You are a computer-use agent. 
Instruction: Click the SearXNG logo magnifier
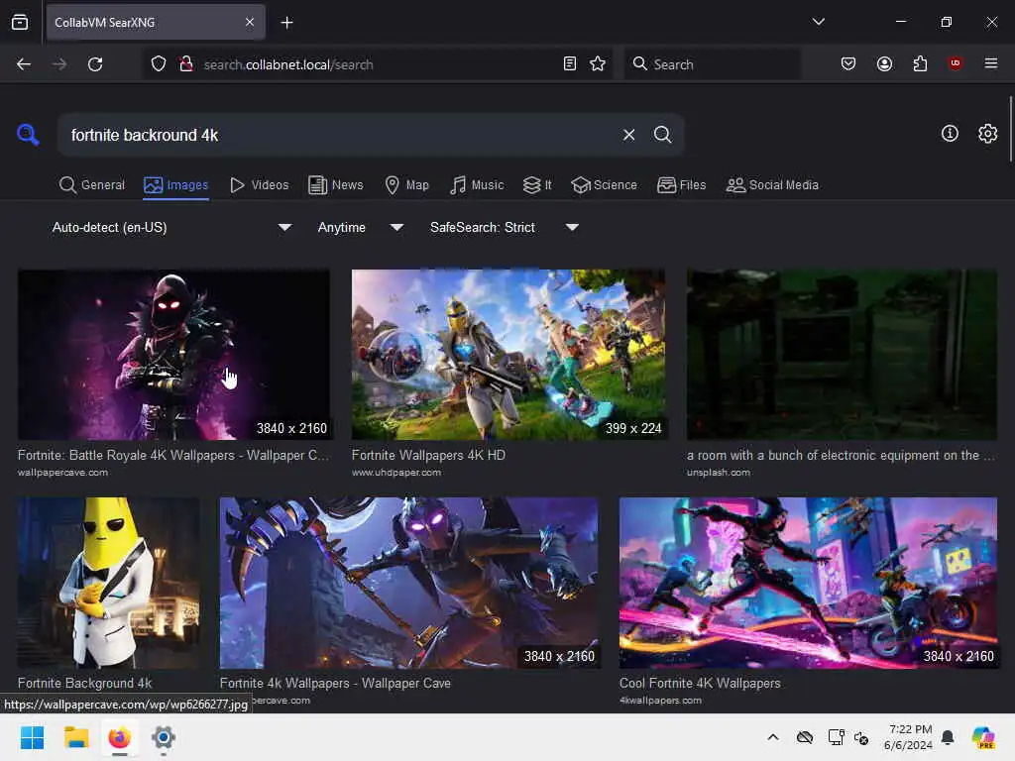click(28, 135)
